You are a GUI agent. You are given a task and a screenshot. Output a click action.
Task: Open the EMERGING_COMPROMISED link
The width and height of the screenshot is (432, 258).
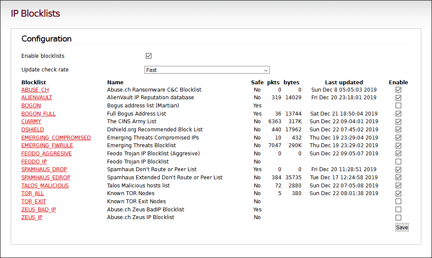pos(56,137)
